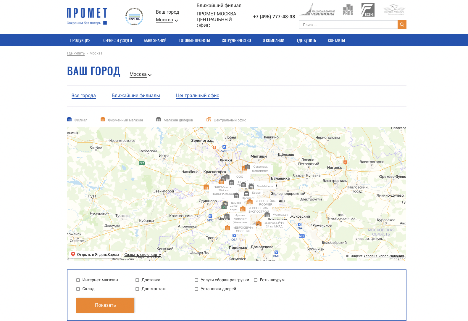
Task: Click Открыть в Яндекс.Картах button
Action: 95,254
